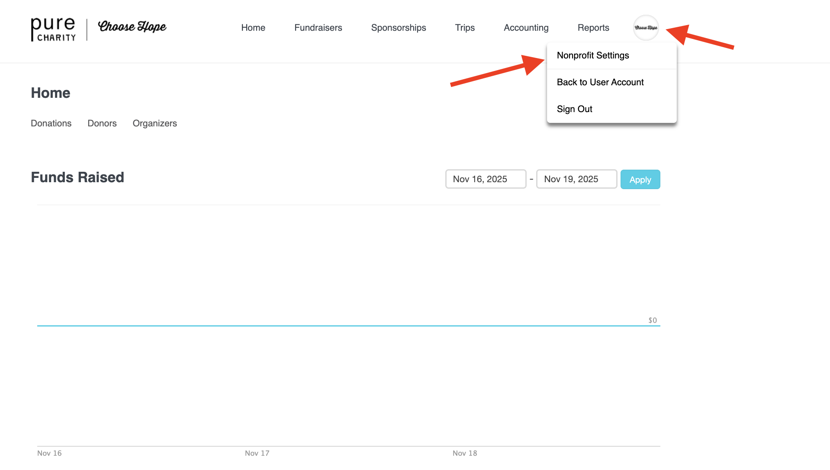Click Sign Out in the menu
830x470 pixels.
[575, 109]
